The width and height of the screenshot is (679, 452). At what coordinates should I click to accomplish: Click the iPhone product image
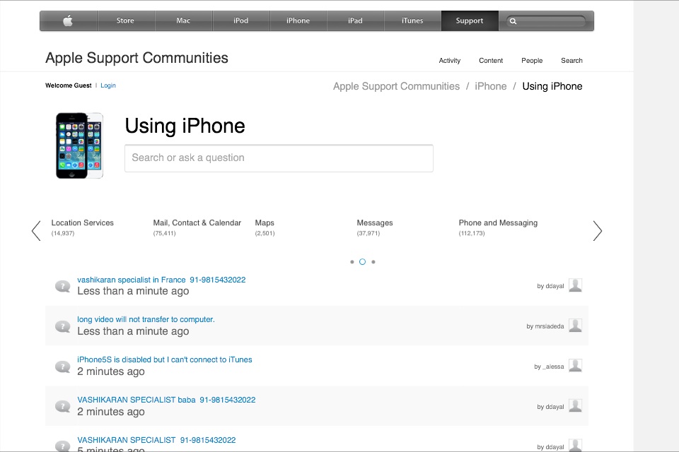coord(80,145)
